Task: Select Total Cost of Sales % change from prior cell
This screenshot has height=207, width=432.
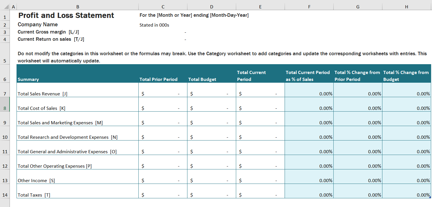Action: pyautogui.click(x=358, y=104)
